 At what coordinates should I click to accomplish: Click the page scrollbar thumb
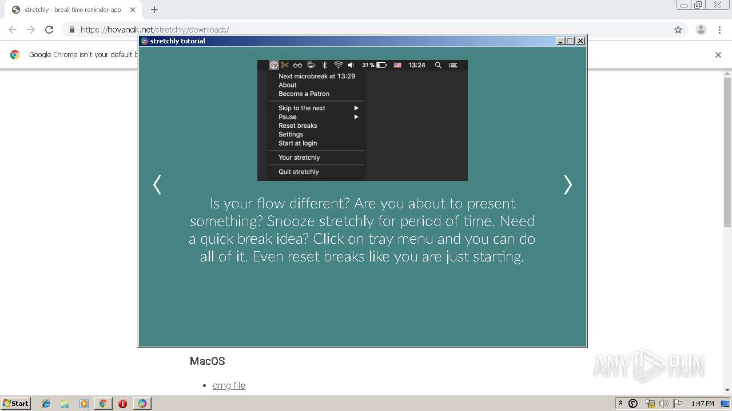pyautogui.click(x=727, y=152)
